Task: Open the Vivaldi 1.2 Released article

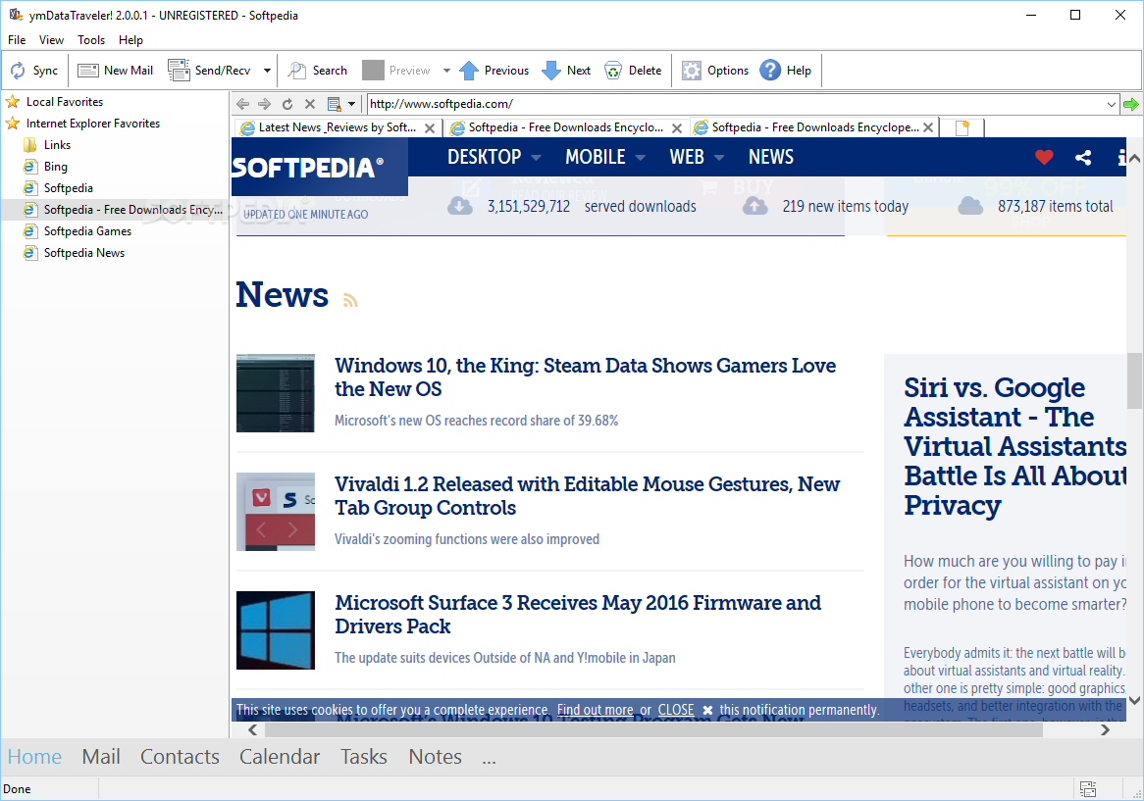Action: pyautogui.click(x=587, y=496)
